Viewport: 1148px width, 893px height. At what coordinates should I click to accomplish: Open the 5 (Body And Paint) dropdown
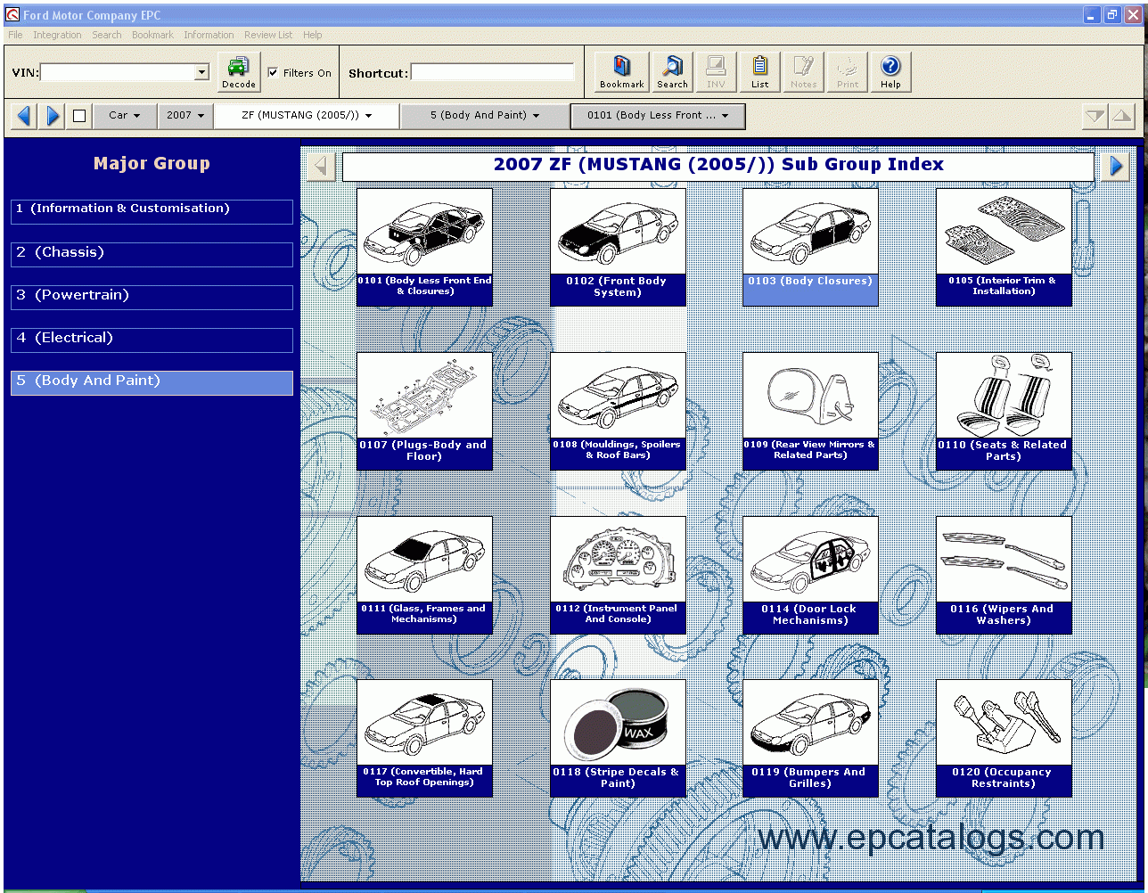[484, 116]
